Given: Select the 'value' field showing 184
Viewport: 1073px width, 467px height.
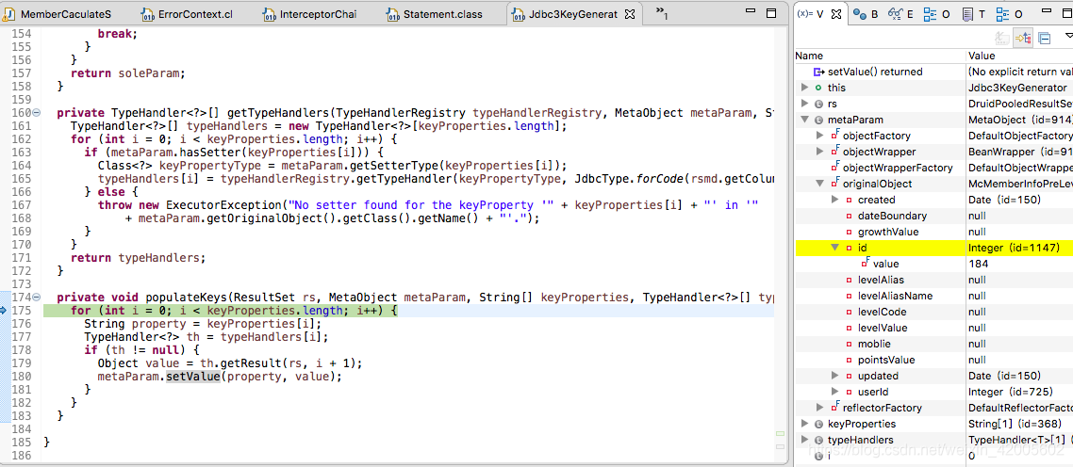Looking at the screenshot, I should point(934,264).
